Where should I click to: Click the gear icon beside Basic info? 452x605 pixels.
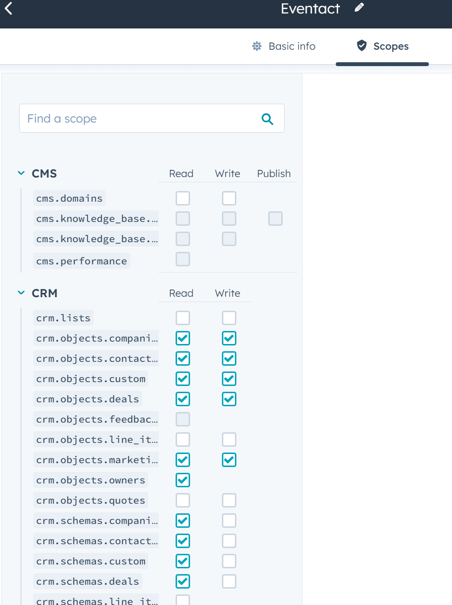point(256,46)
